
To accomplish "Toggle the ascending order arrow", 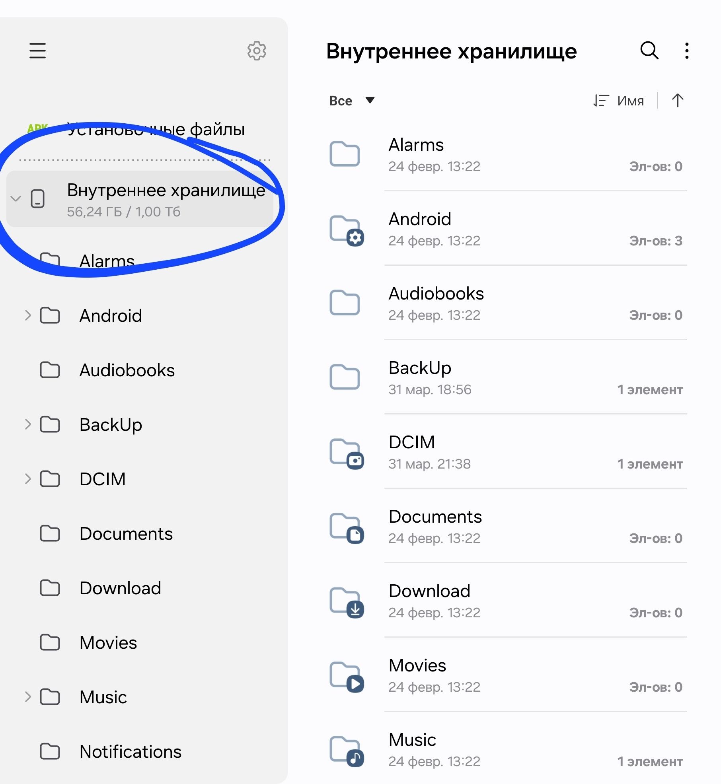I will tap(678, 100).
